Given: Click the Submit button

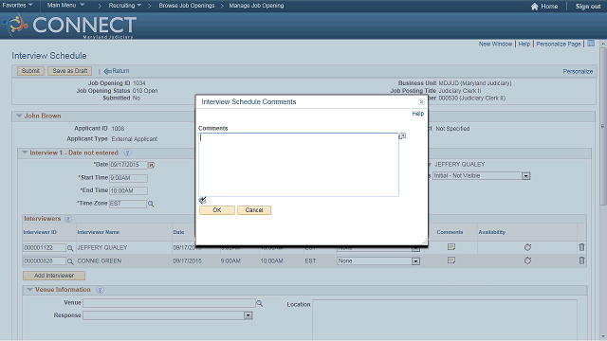Looking at the screenshot, I should click(x=30, y=71).
